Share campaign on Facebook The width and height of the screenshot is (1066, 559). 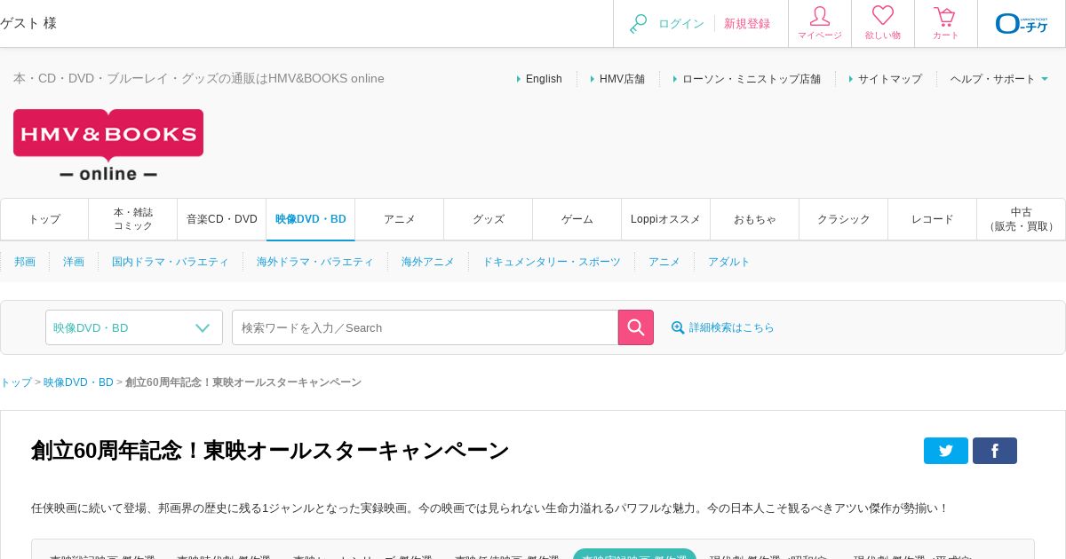pos(995,451)
